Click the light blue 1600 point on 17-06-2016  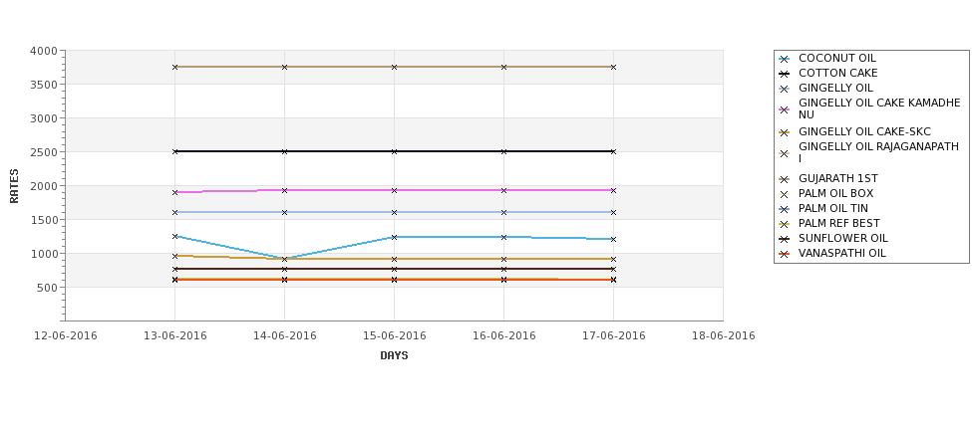(614, 212)
